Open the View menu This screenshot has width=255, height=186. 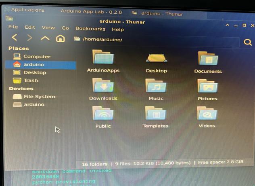[48, 27]
